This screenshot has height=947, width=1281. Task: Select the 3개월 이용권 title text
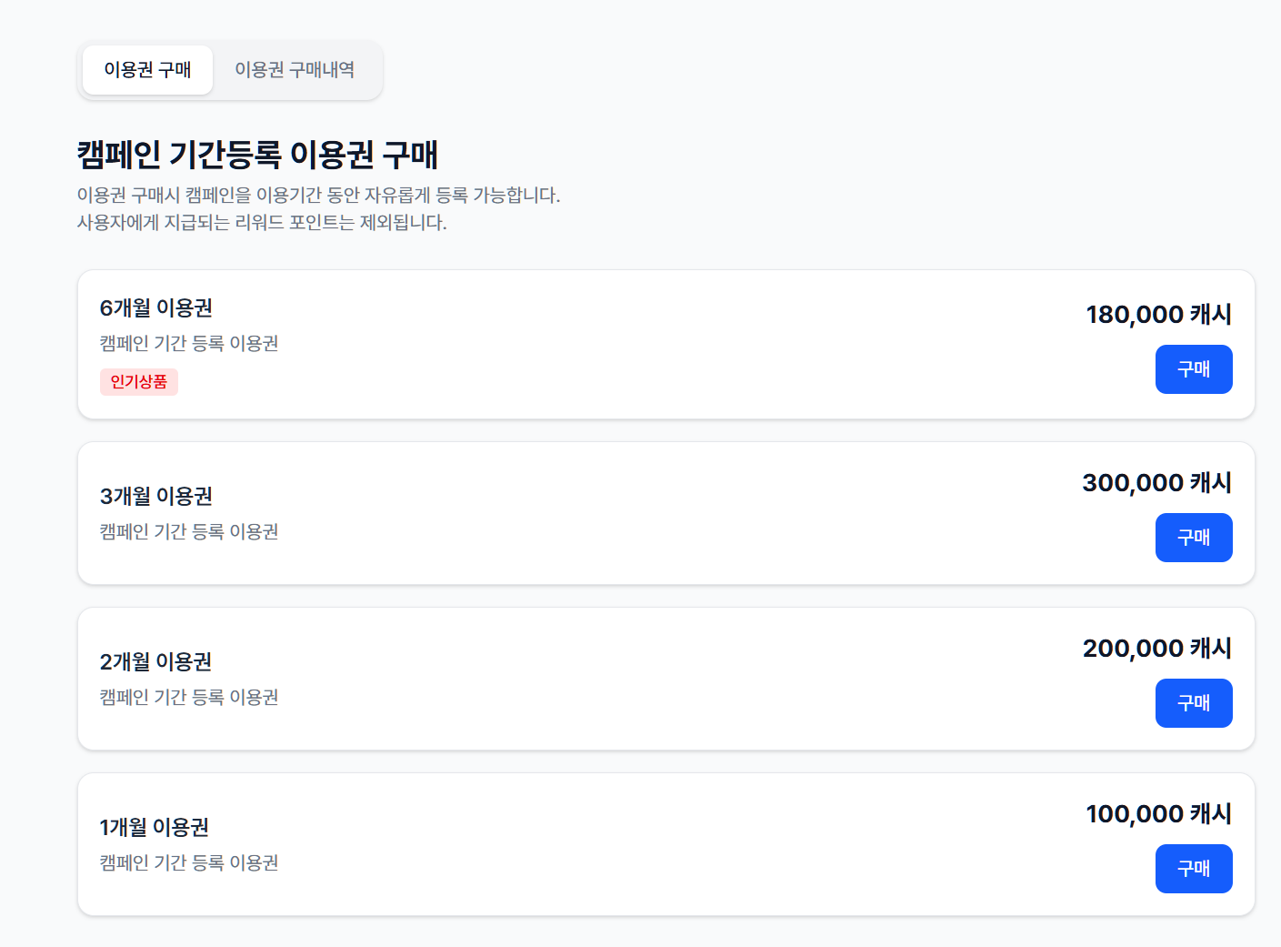pyautogui.click(x=156, y=497)
